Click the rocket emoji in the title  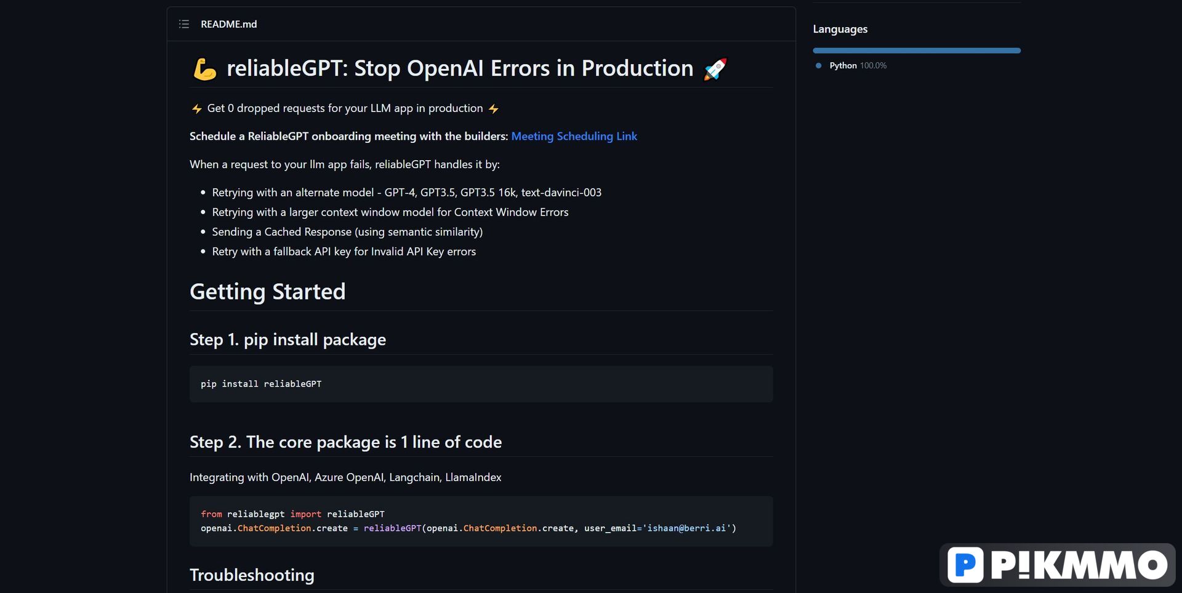(715, 69)
